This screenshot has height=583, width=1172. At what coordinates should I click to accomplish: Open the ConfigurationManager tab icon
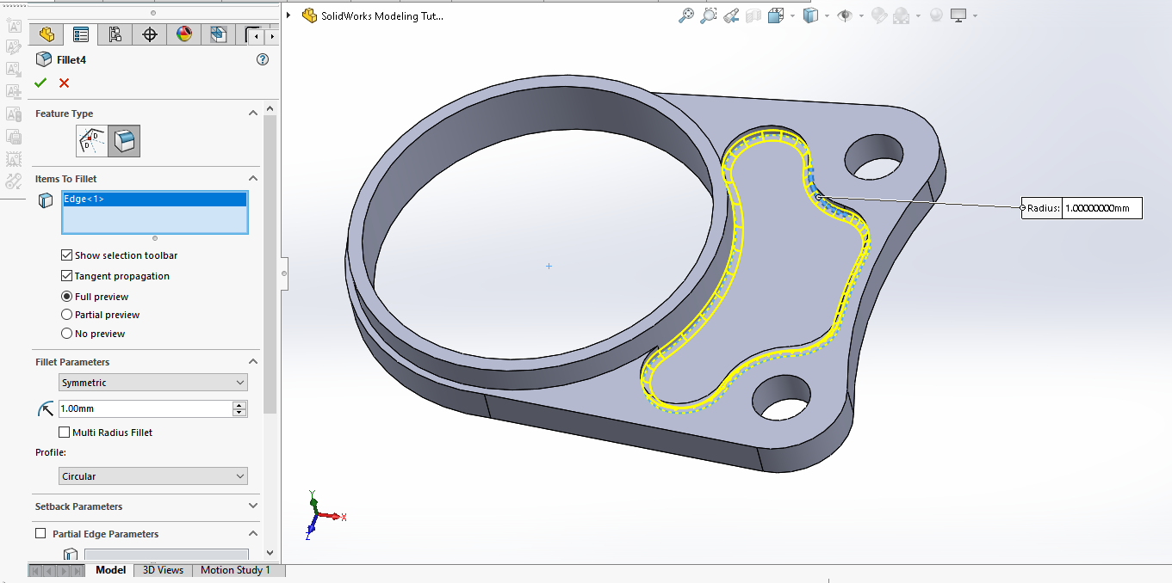coord(115,34)
